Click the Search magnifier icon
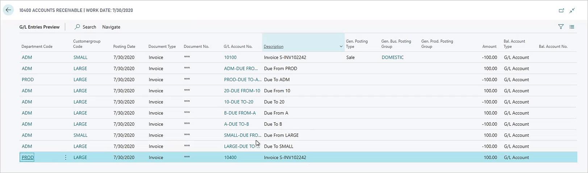Viewport: 588px width, 173px height. coord(78,27)
